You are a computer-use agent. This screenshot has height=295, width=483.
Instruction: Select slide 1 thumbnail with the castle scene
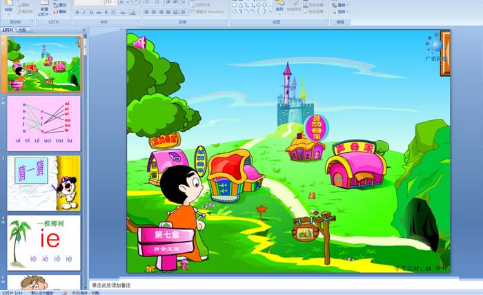pos(44,64)
